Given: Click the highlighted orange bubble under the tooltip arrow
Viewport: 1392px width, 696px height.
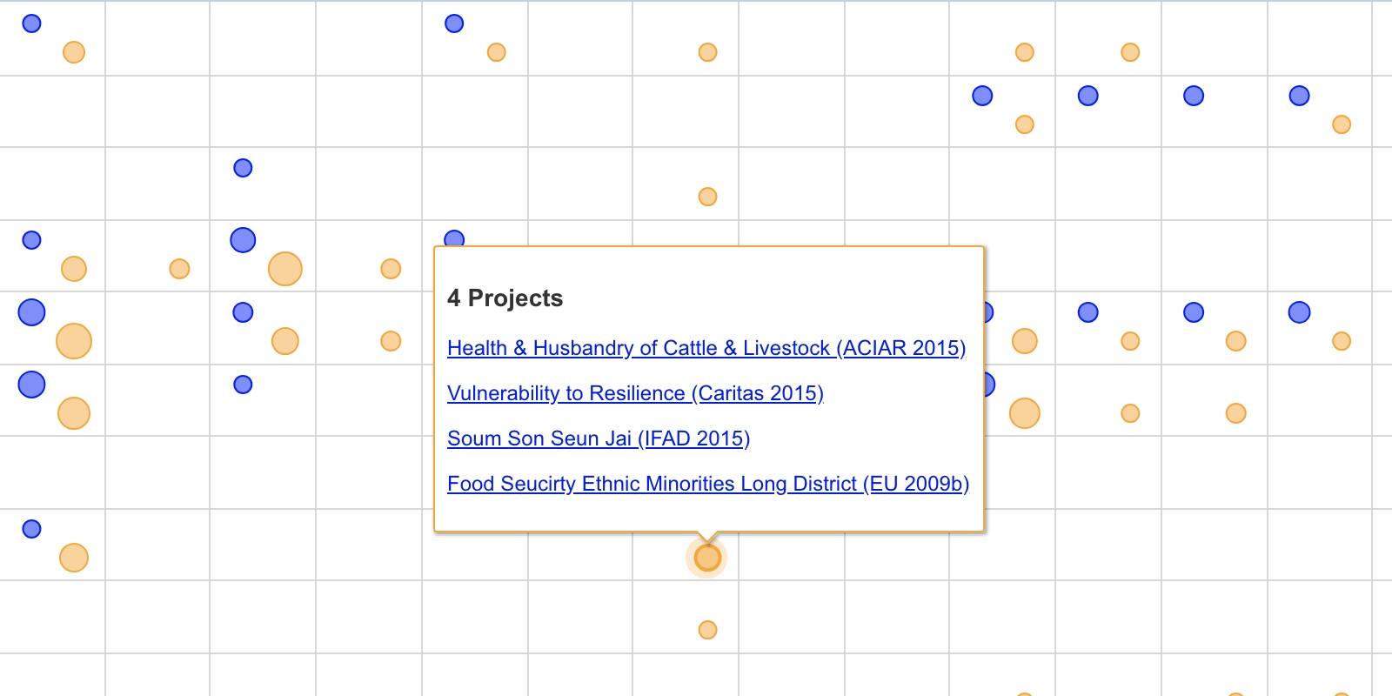Looking at the screenshot, I should point(708,558).
